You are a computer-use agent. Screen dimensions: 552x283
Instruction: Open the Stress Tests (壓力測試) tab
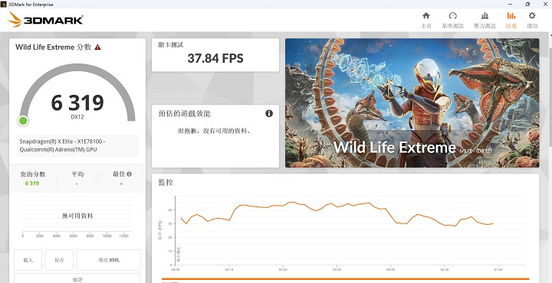(485, 20)
